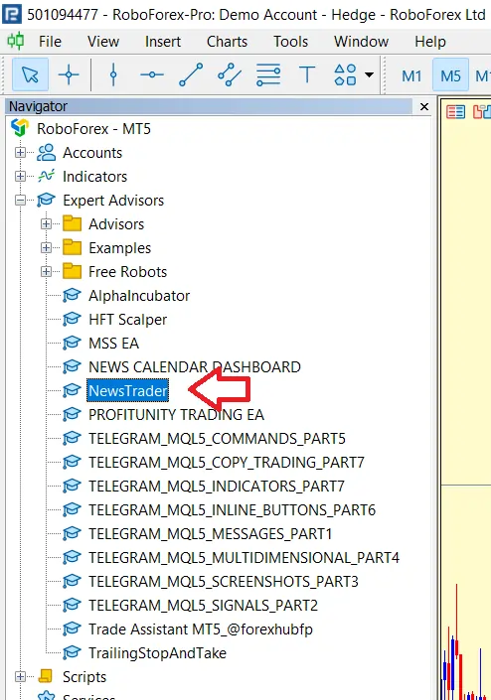Select TELEGRAM_MQL5_MULTIDIMENSIONAL_PART4 advisor

(x=244, y=558)
